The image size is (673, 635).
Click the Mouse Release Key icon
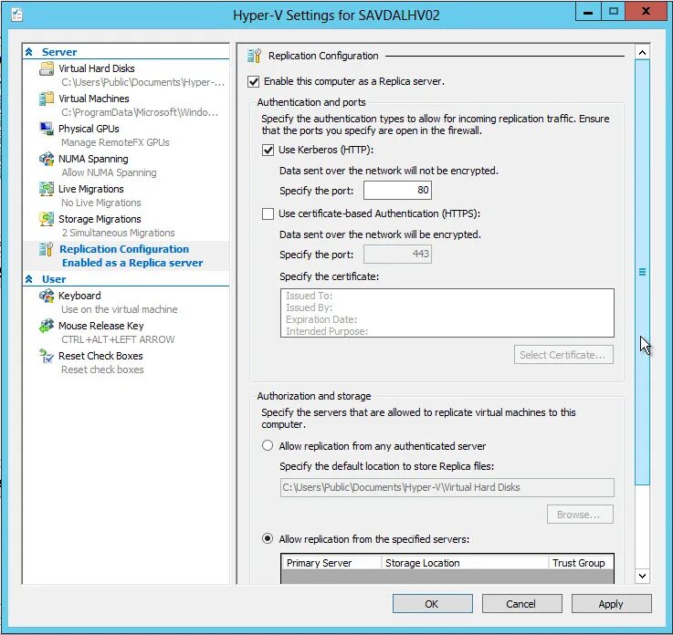[x=47, y=326]
